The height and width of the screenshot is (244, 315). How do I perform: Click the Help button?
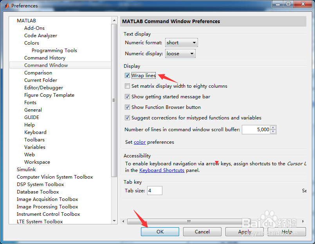287,232
